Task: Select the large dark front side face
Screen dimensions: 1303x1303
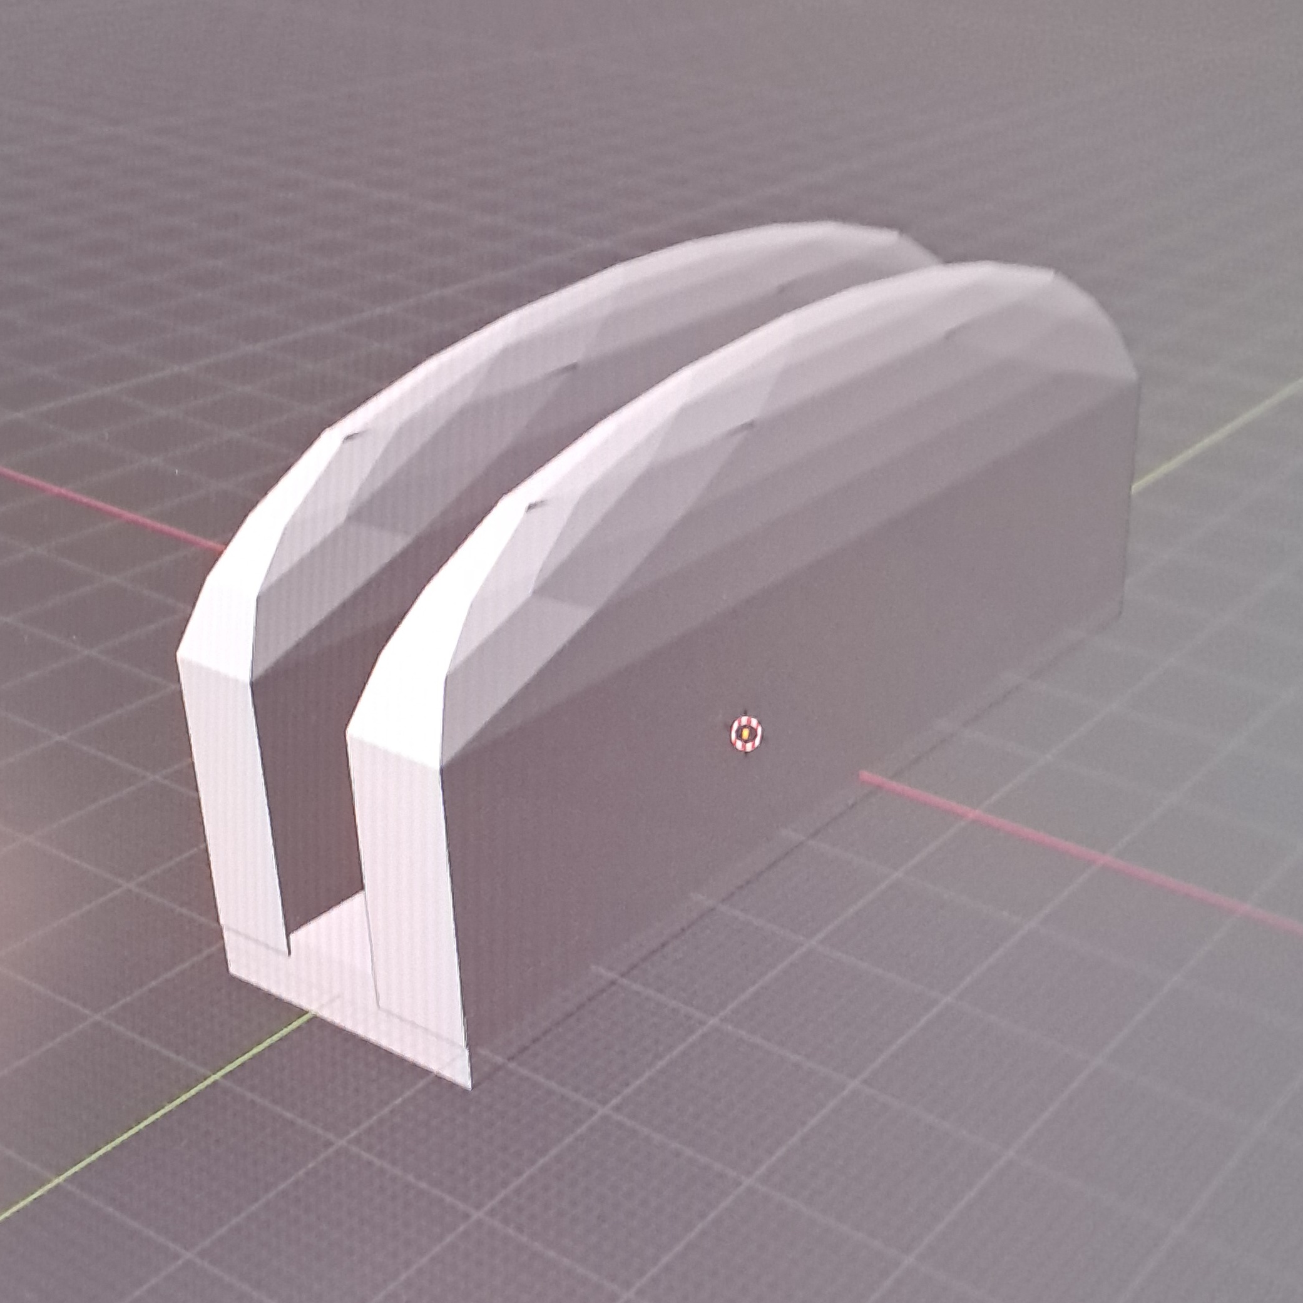Action: click(x=775, y=775)
